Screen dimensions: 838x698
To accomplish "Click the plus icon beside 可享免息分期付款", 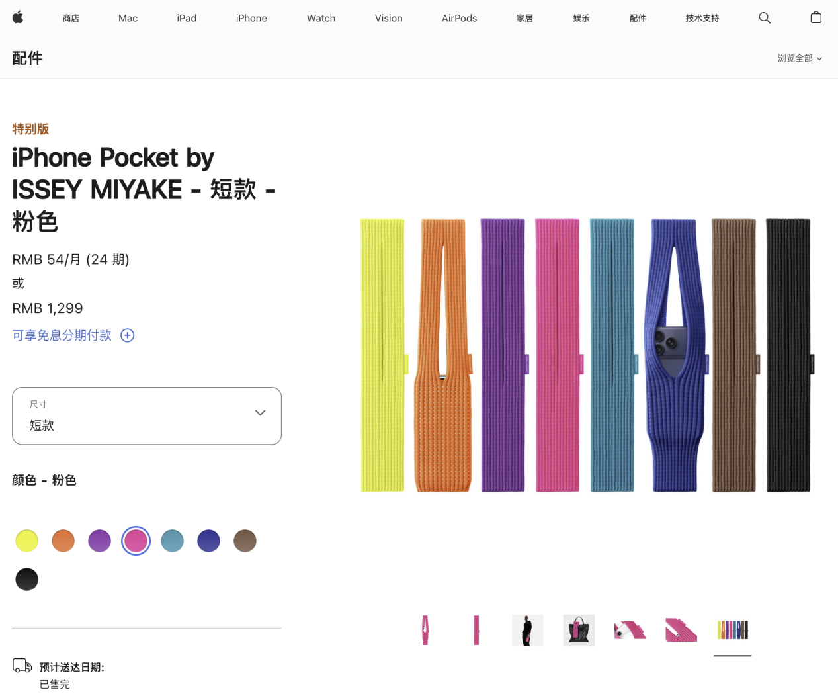I will [x=128, y=335].
